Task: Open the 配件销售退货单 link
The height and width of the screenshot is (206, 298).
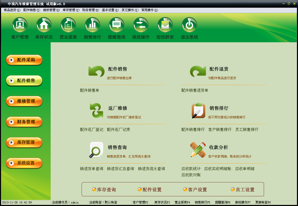Action: coord(195,90)
